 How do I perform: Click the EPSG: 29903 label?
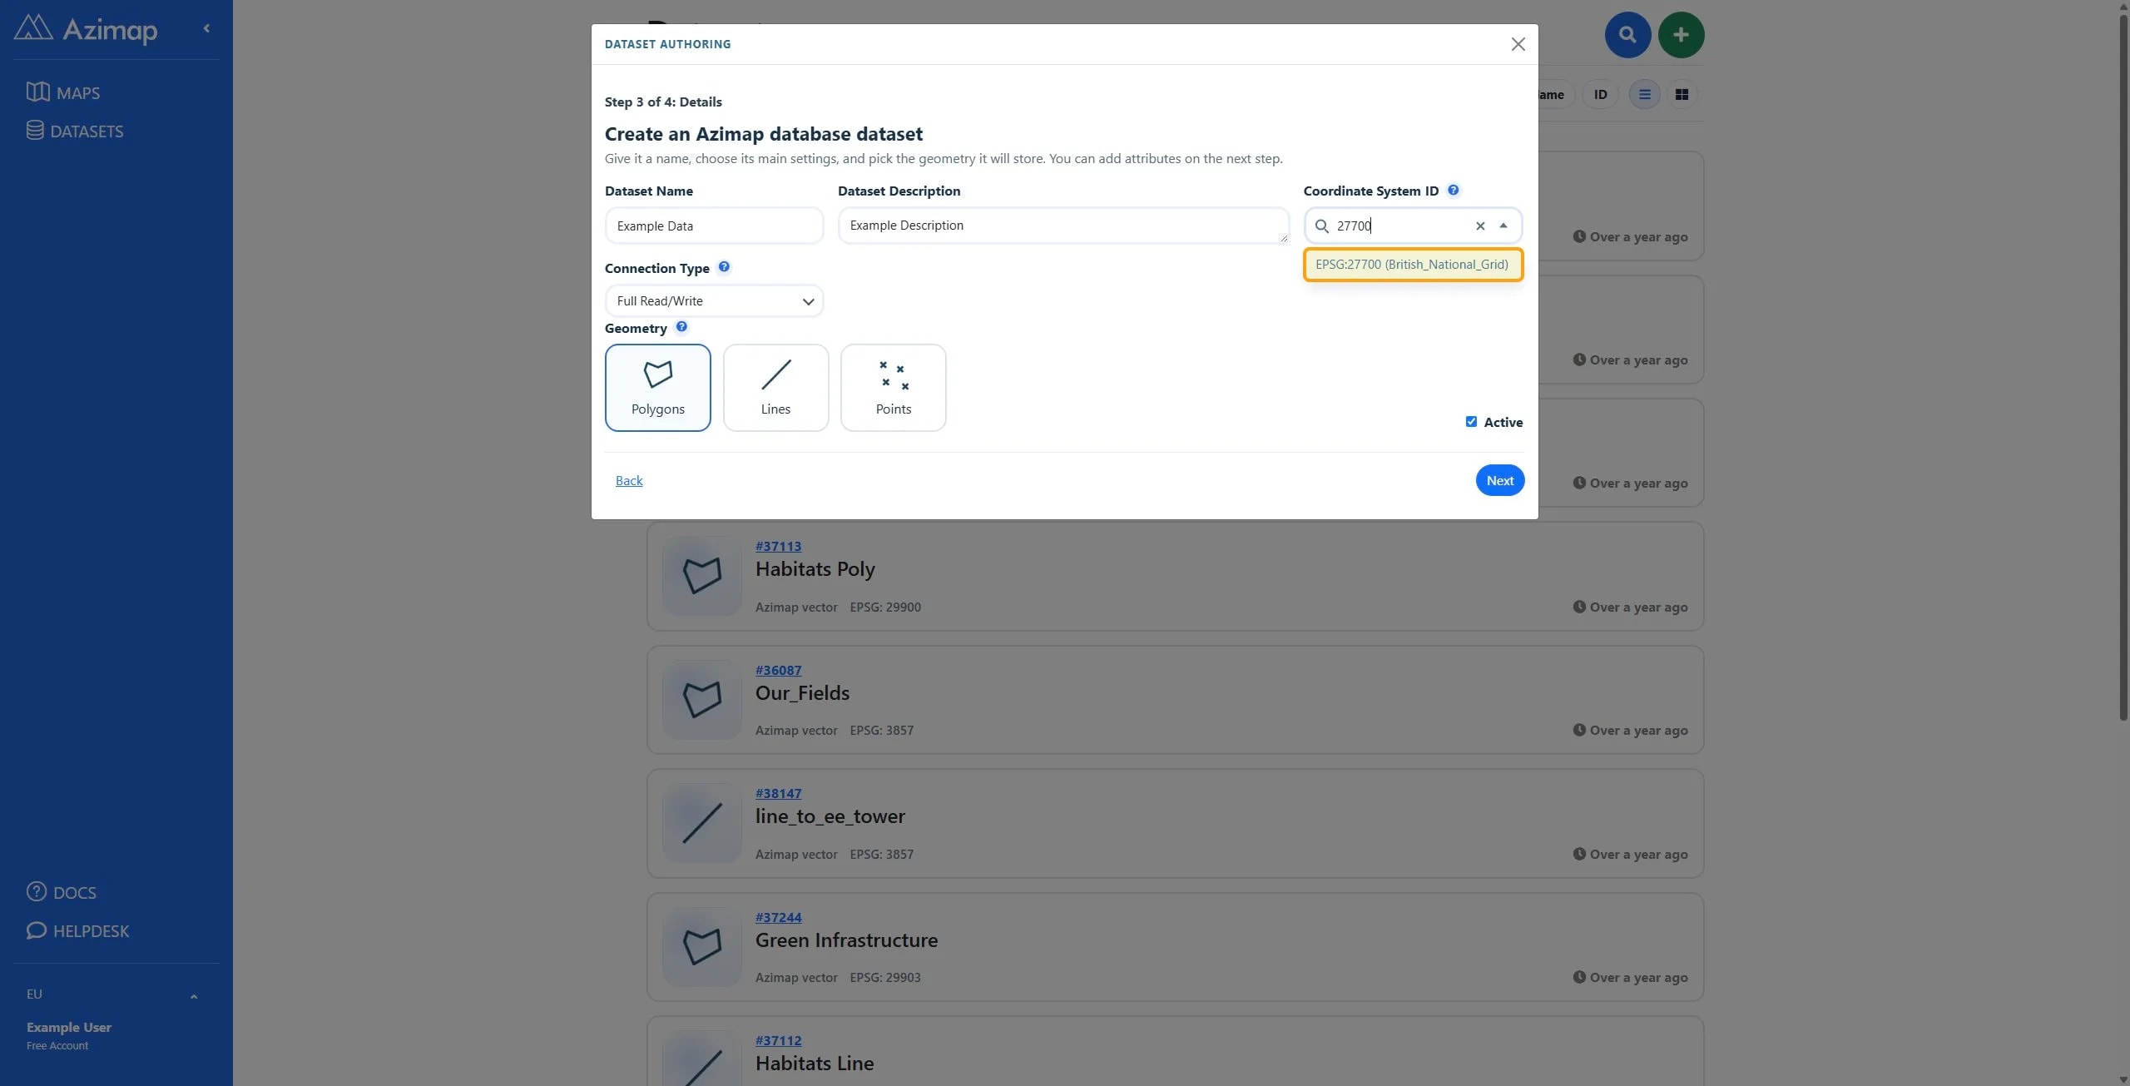885,978
